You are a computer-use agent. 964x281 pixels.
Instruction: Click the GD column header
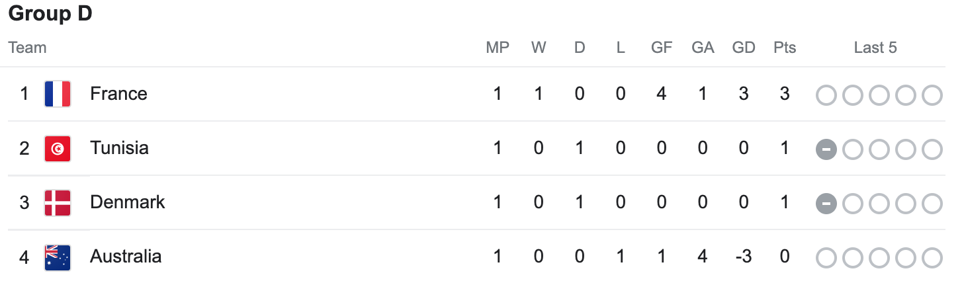(x=744, y=48)
